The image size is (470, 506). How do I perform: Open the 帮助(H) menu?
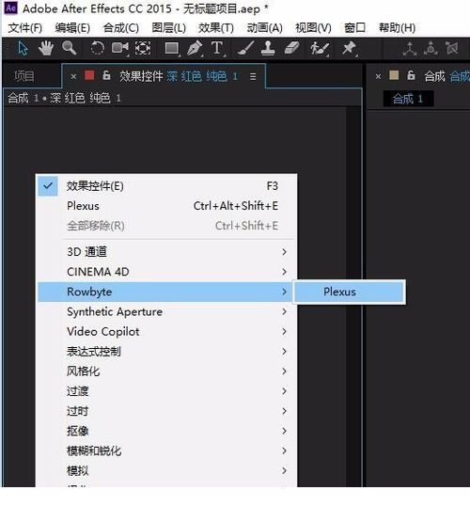[397, 28]
